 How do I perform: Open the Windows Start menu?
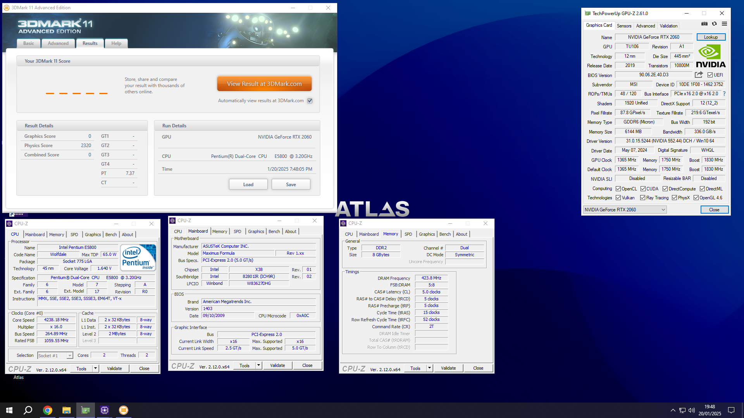click(9, 410)
